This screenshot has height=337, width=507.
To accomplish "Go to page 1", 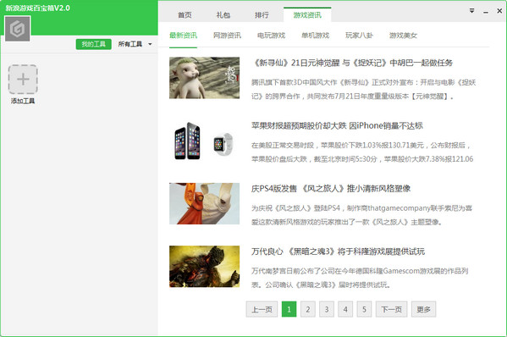I will 289,309.
